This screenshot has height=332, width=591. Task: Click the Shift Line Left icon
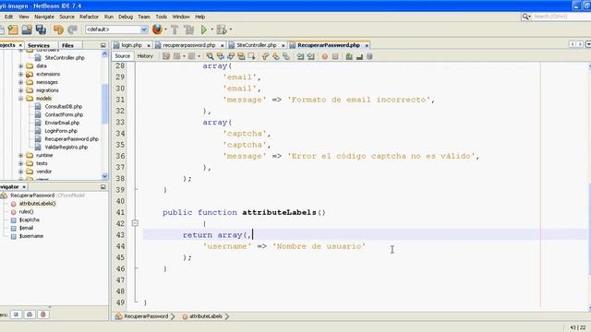pyautogui.click(x=300, y=56)
